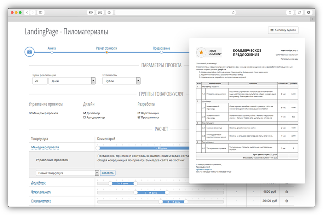Open the email icon in the browser toolbar
Image resolution: width=323 pixels, height=215 pixels.
100,12
